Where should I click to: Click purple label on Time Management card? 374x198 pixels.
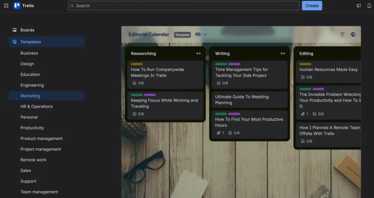(x=234, y=64)
